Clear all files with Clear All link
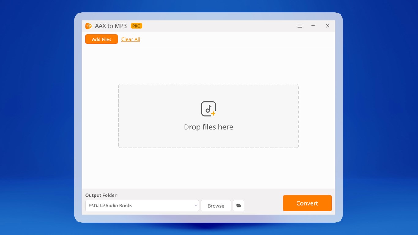418x235 pixels. [x=131, y=39]
